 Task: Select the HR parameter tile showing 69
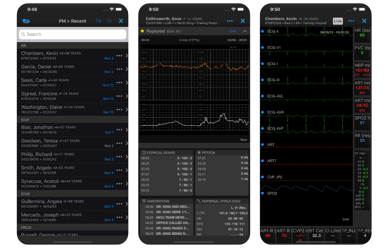coord(362,35)
